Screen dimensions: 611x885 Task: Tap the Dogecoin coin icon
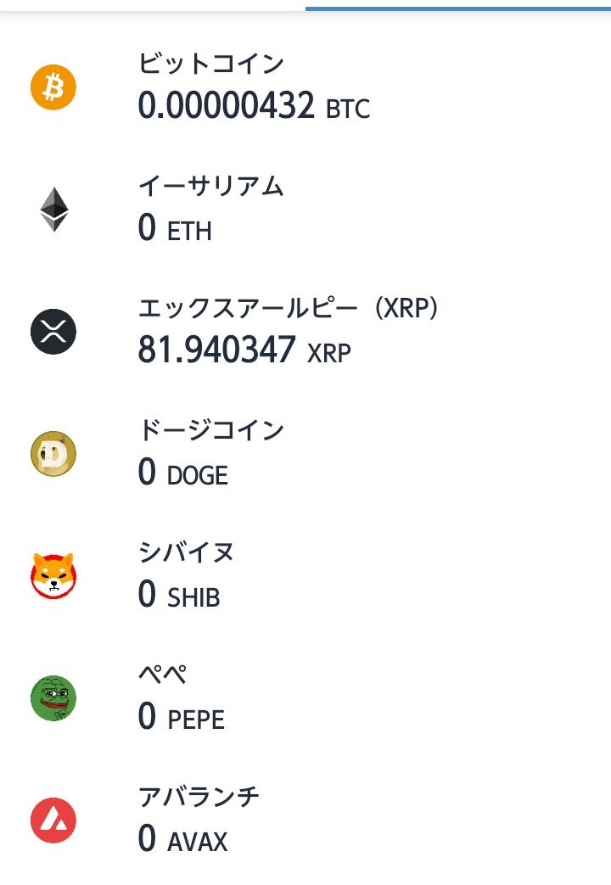tap(53, 454)
